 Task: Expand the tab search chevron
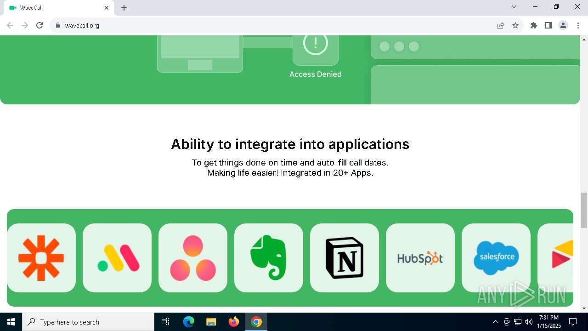pyautogui.click(x=514, y=6)
